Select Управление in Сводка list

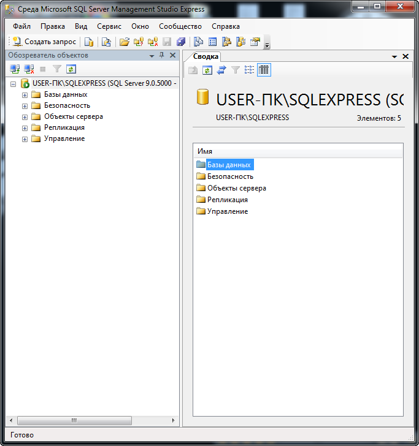228,211
